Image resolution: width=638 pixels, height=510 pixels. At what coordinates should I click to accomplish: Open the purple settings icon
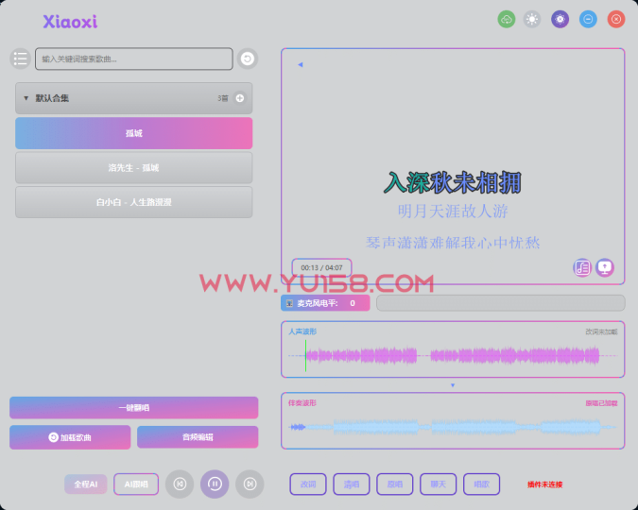560,19
